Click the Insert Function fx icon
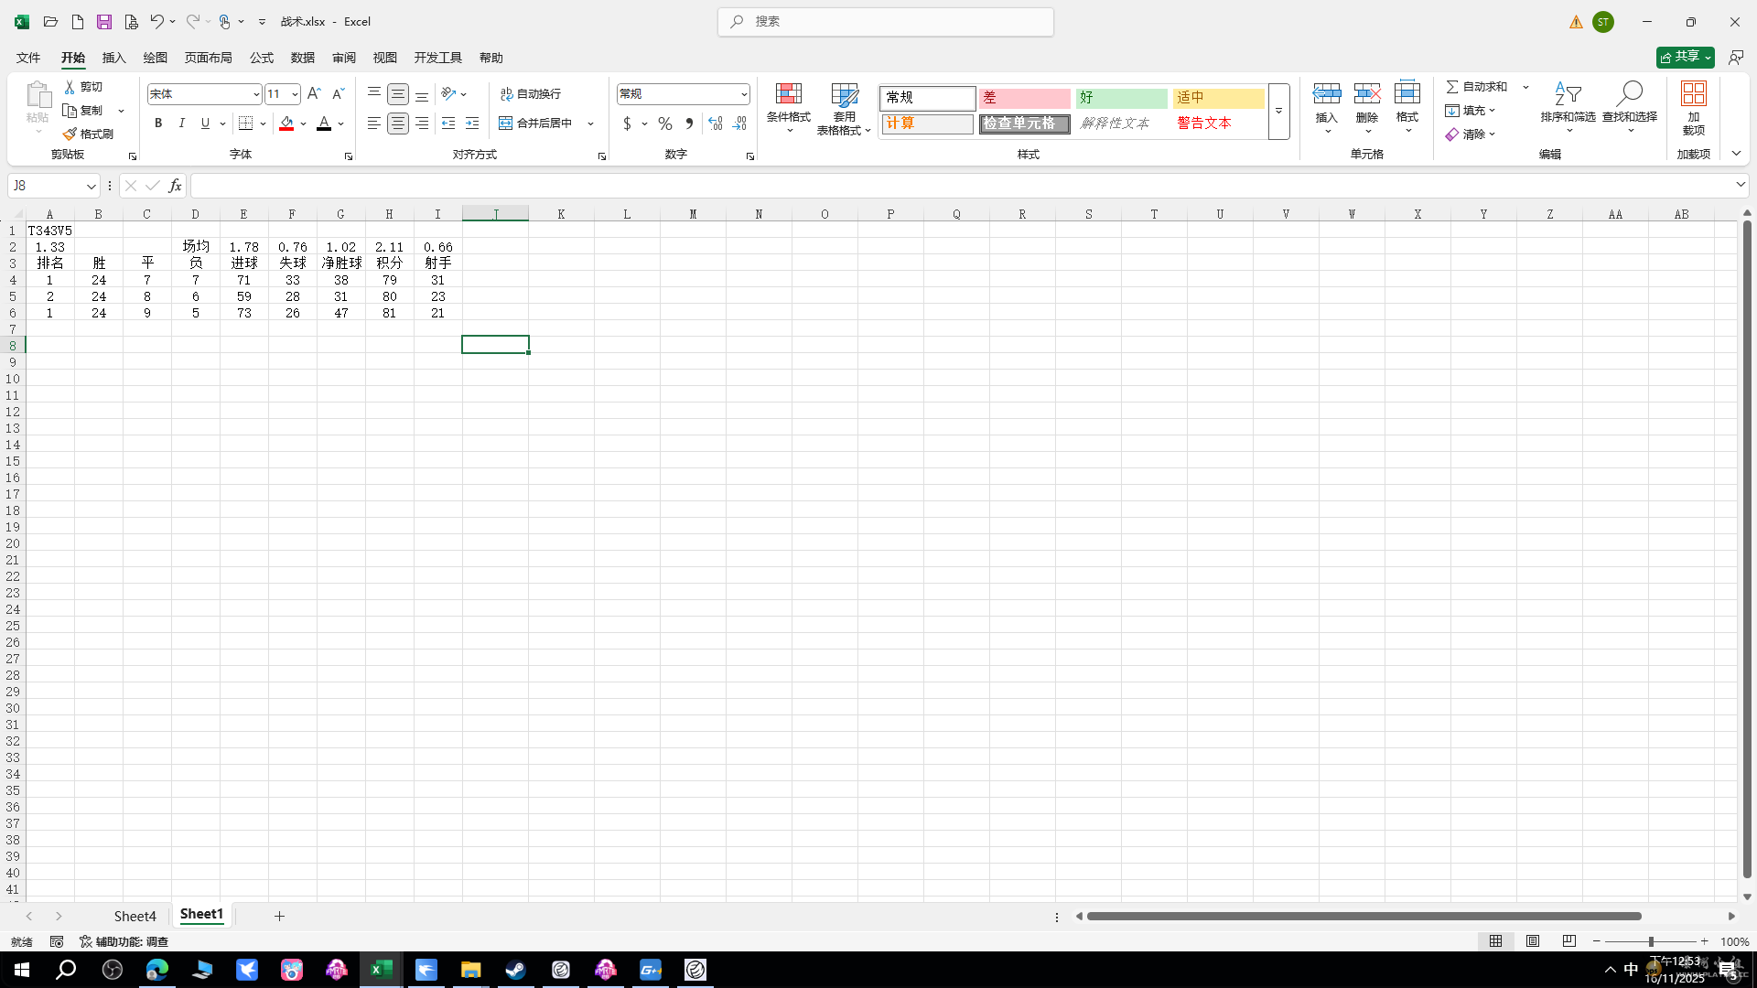 tap(175, 186)
